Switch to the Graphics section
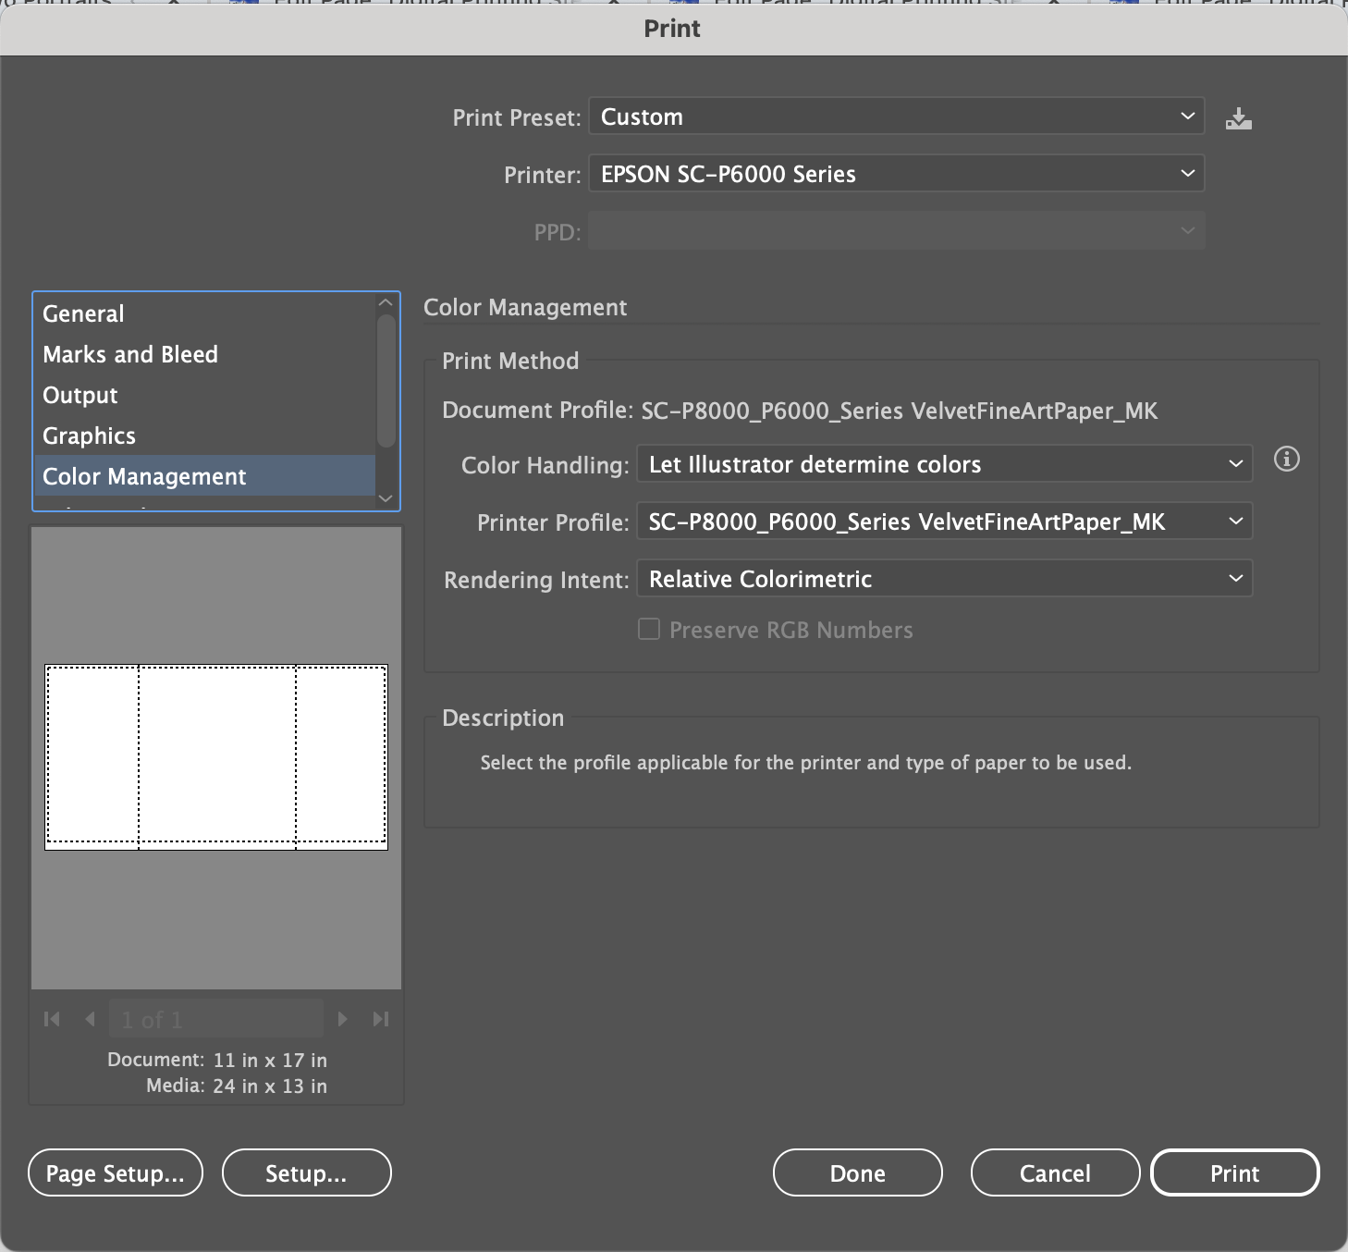The height and width of the screenshot is (1252, 1348). 89,436
